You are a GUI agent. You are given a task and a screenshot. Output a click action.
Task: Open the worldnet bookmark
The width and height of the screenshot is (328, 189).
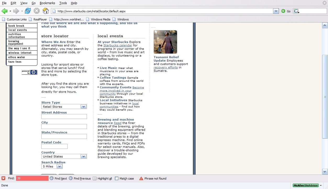[66, 19]
